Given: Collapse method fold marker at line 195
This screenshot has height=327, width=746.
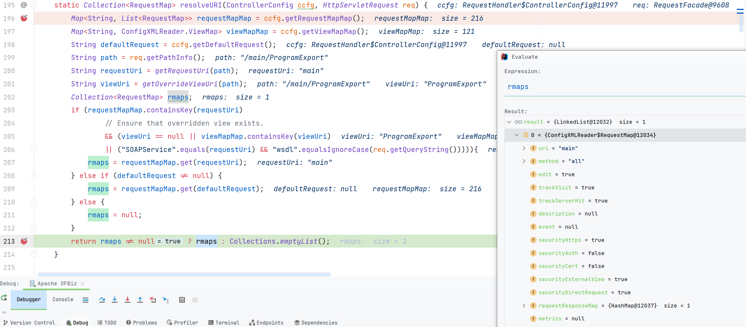Looking at the screenshot, I should (x=34, y=5).
